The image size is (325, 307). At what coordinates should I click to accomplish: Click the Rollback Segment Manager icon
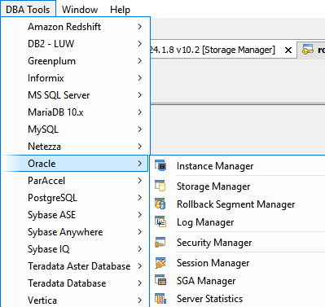160,204
